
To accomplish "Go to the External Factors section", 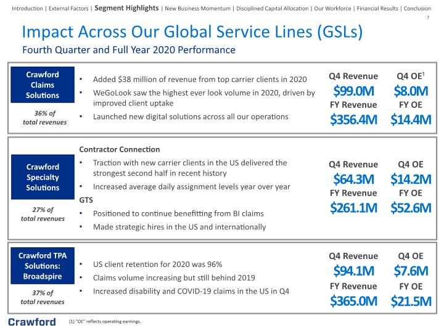I will tap(68, 9).
